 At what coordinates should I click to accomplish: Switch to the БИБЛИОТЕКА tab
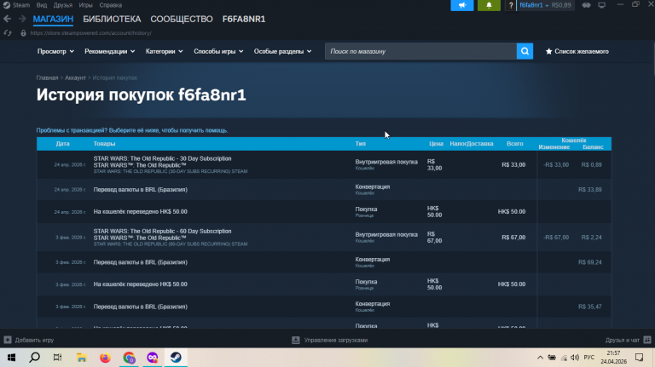point(112,20)
